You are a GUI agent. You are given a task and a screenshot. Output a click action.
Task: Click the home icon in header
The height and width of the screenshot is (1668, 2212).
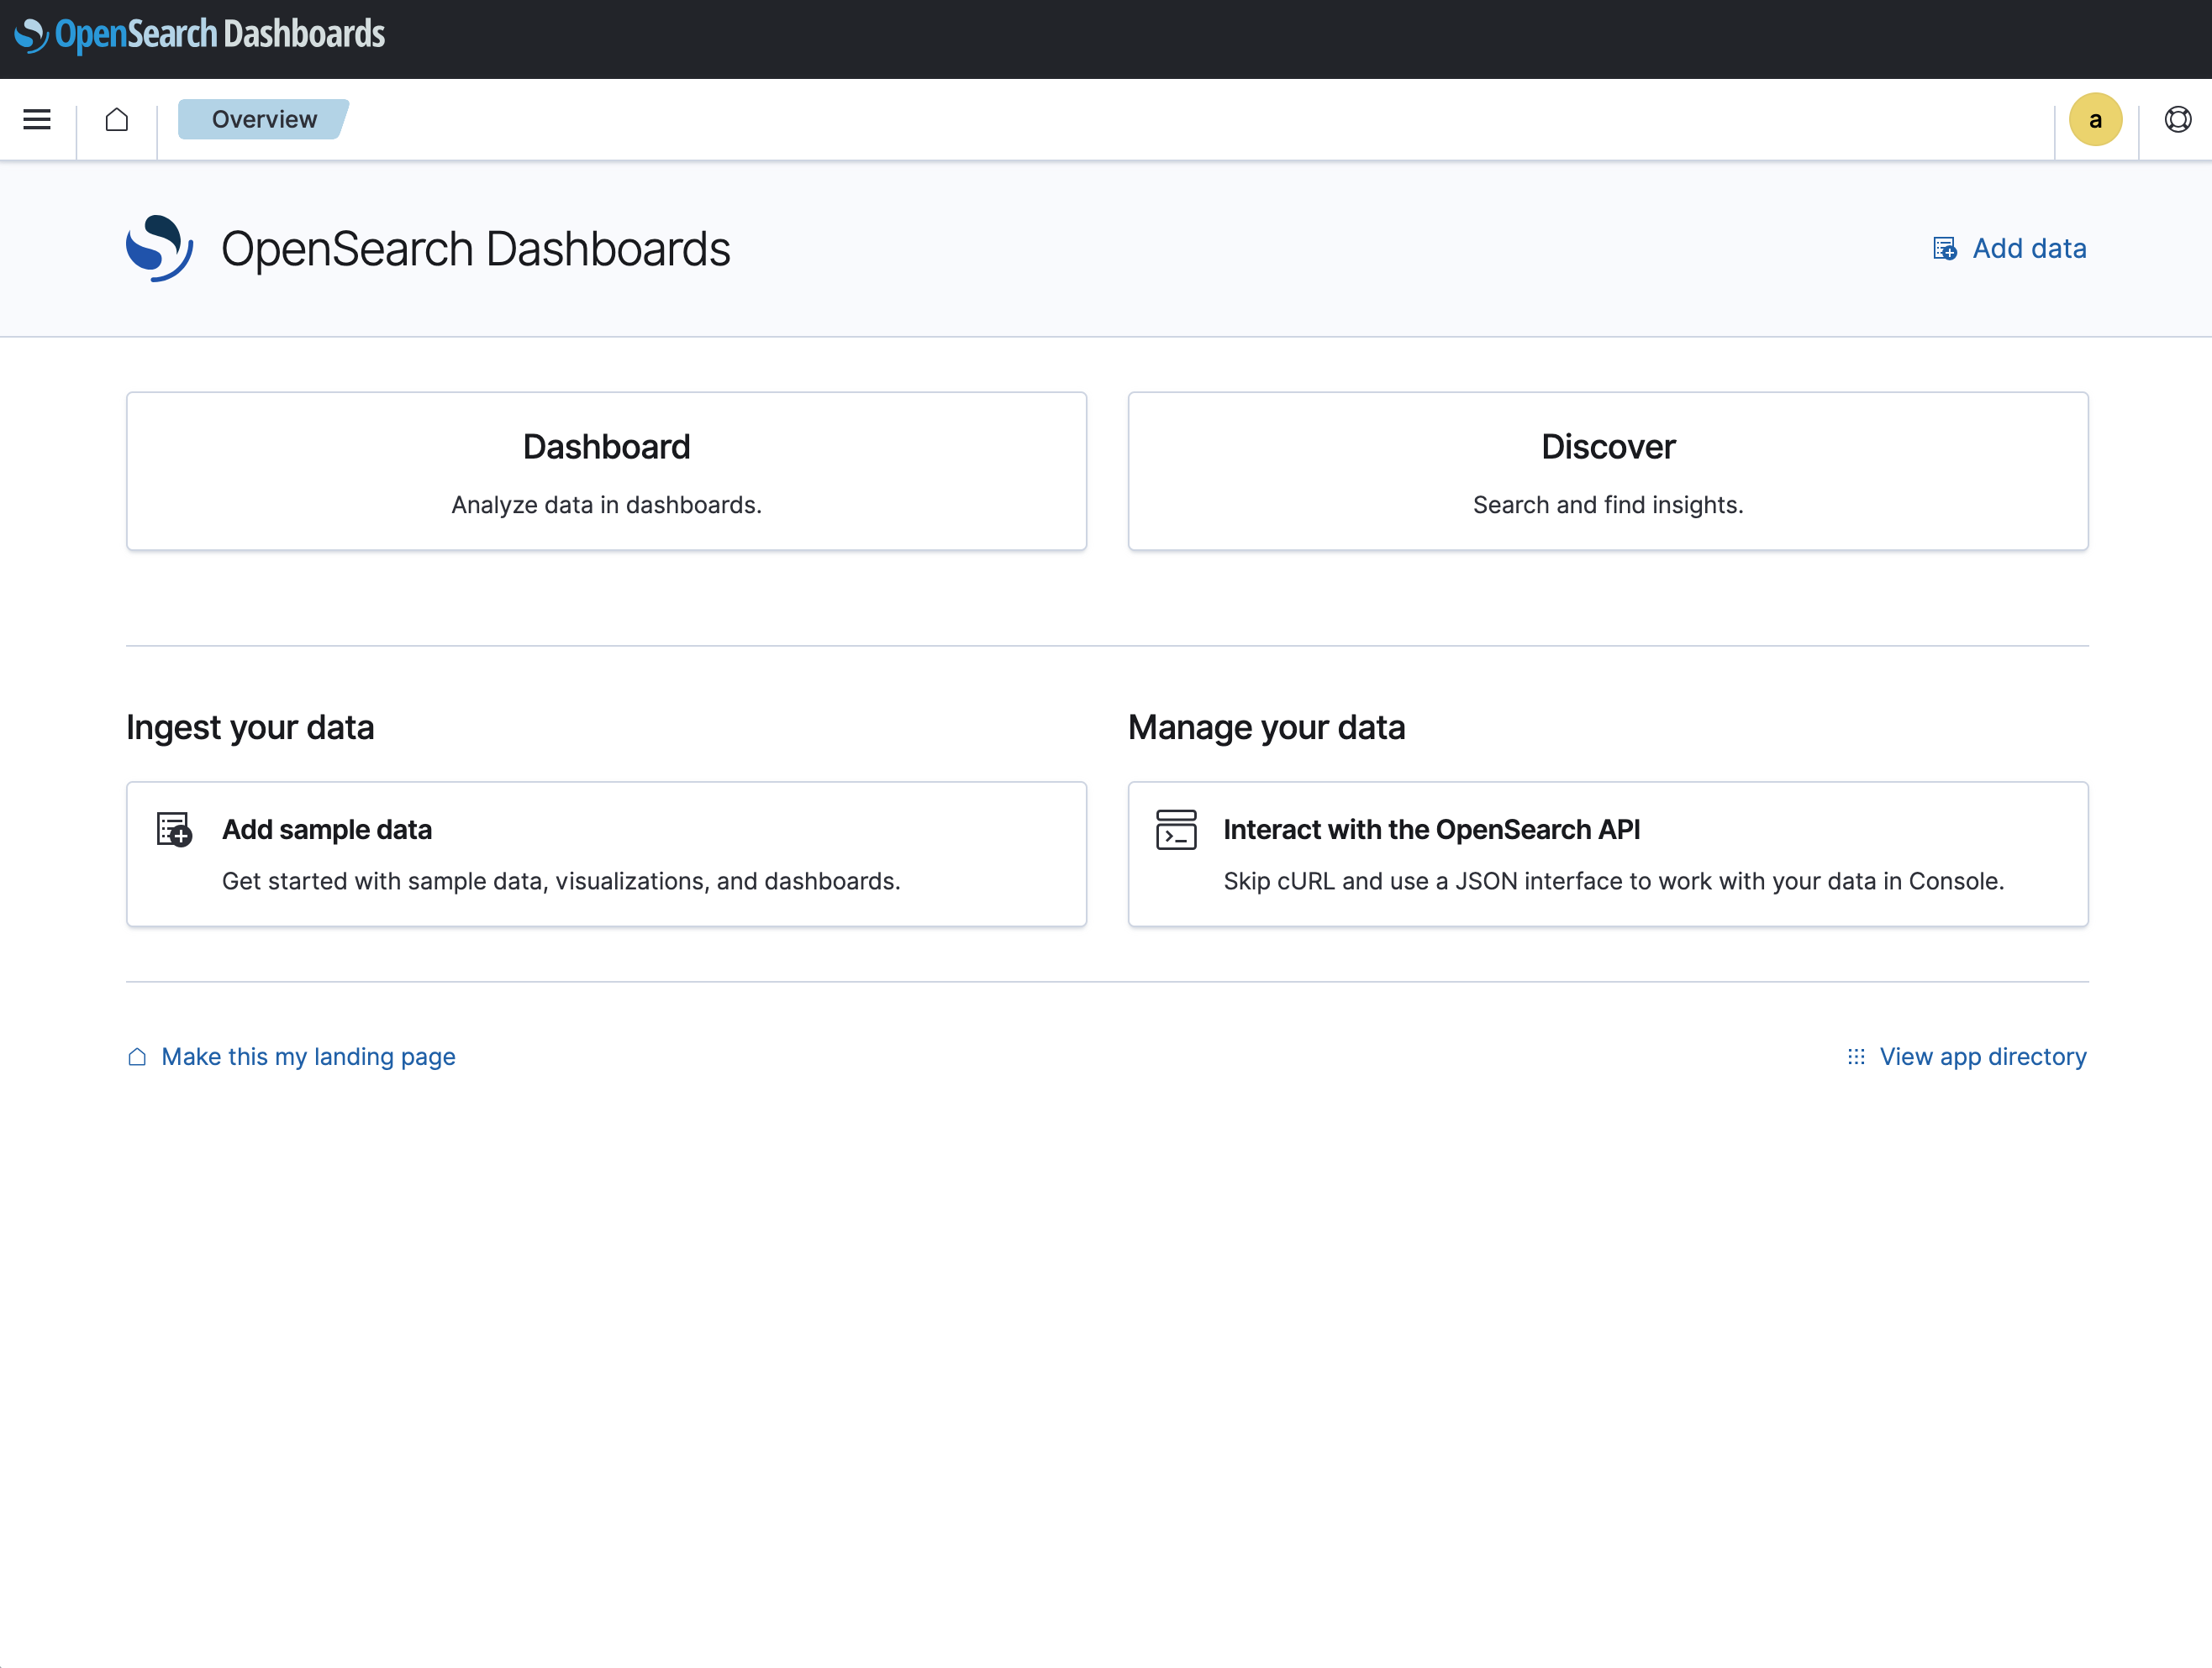coord(117,120)
